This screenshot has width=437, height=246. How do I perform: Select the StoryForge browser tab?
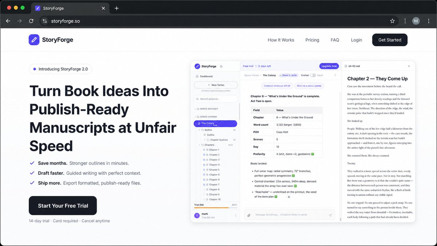70,8
